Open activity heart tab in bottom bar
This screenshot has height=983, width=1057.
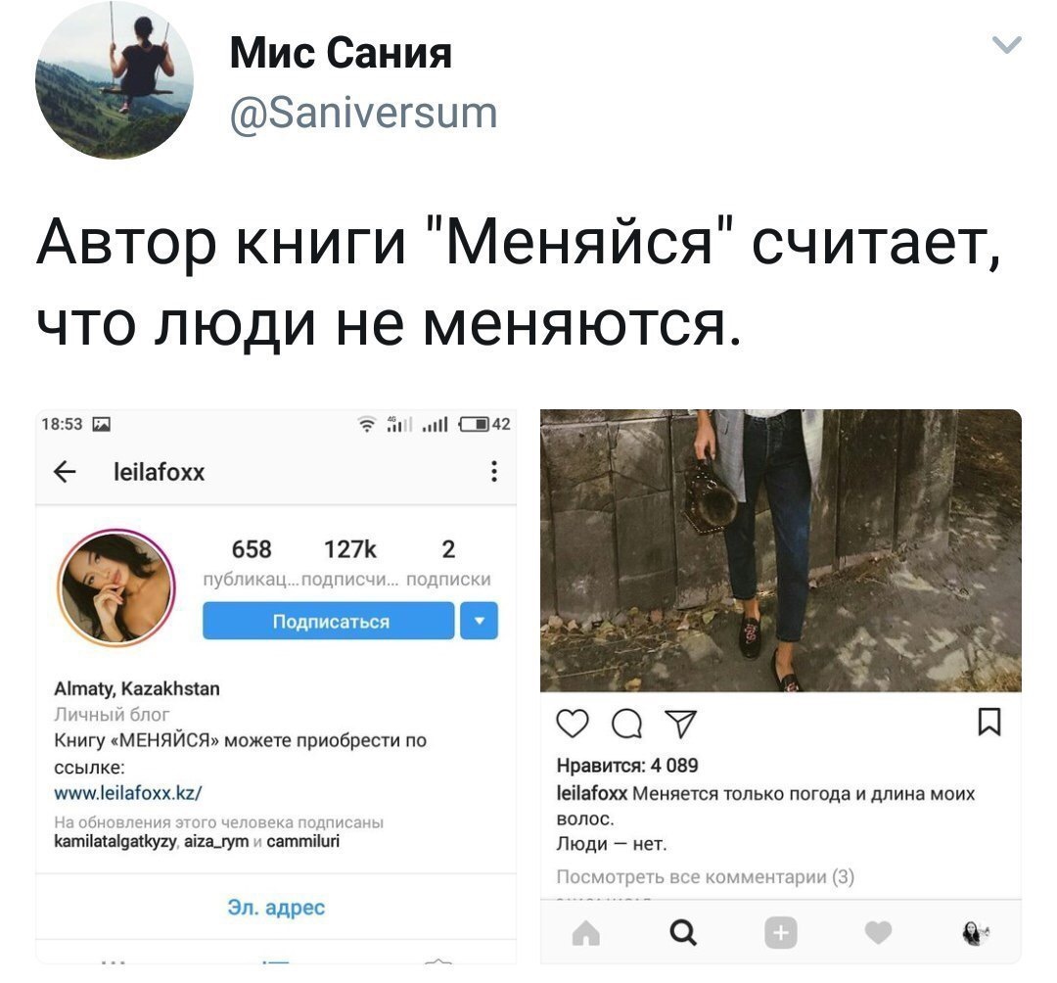click(878, 933)
